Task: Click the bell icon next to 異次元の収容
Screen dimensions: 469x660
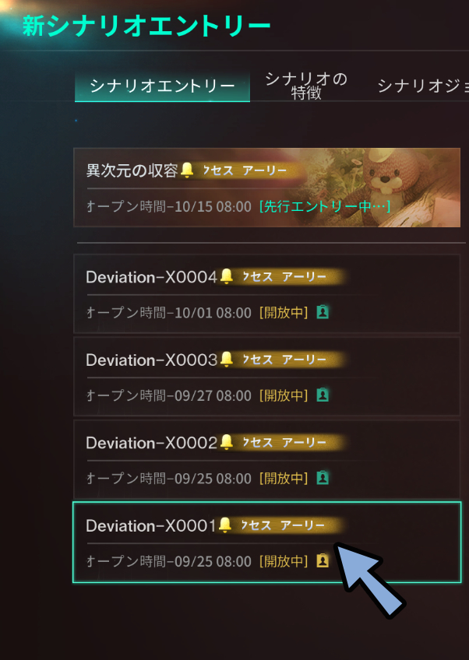Action: coord(187,170)
